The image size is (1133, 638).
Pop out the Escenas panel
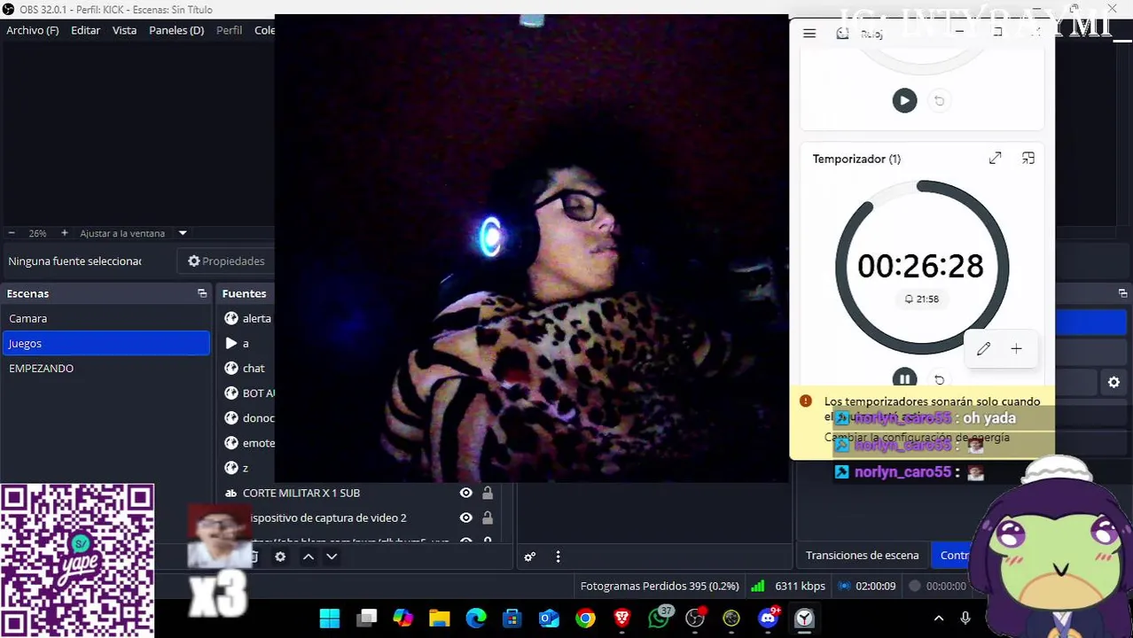pos(202,293)
